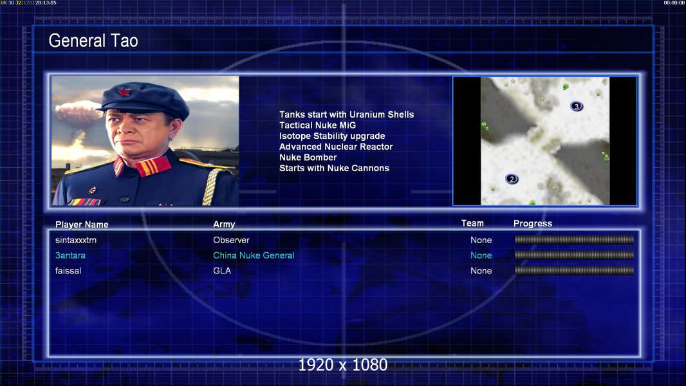Image resolution: width=686 pixels, height=386 pixels.
Task: Click the loading progress bar for sintaxxxtm
Action: (574, 239)
